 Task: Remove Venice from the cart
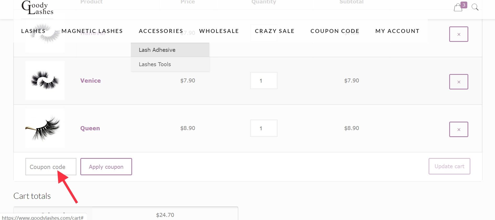point(459,82)
